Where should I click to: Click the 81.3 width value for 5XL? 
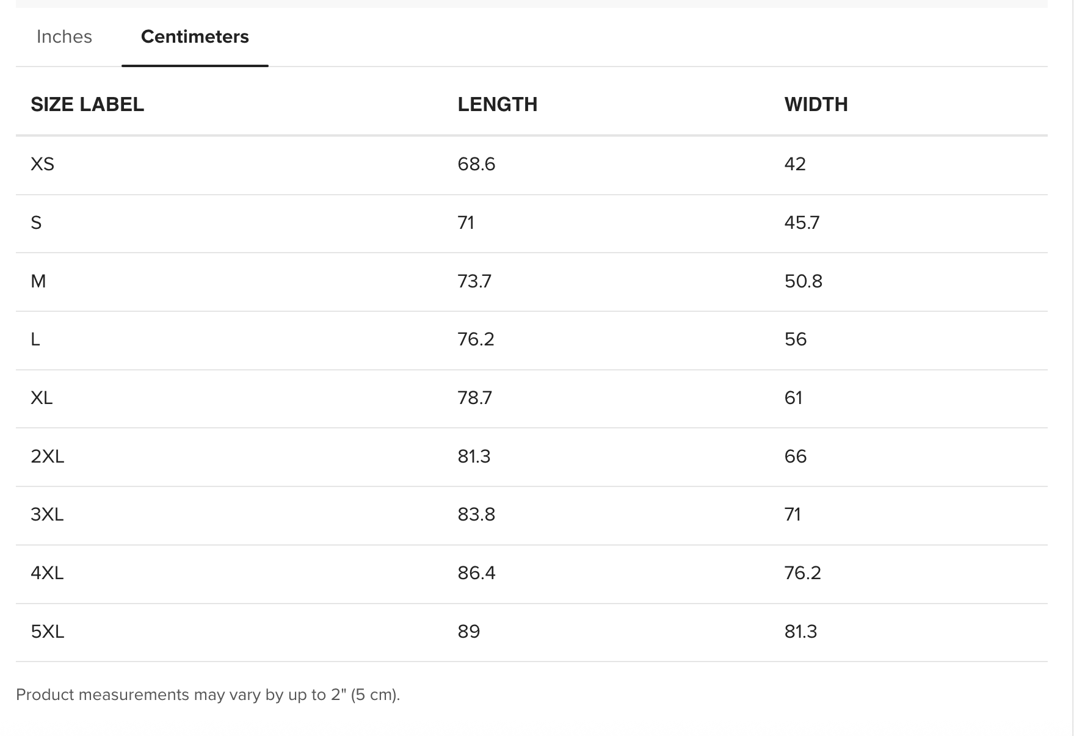[x=801, y=632]
